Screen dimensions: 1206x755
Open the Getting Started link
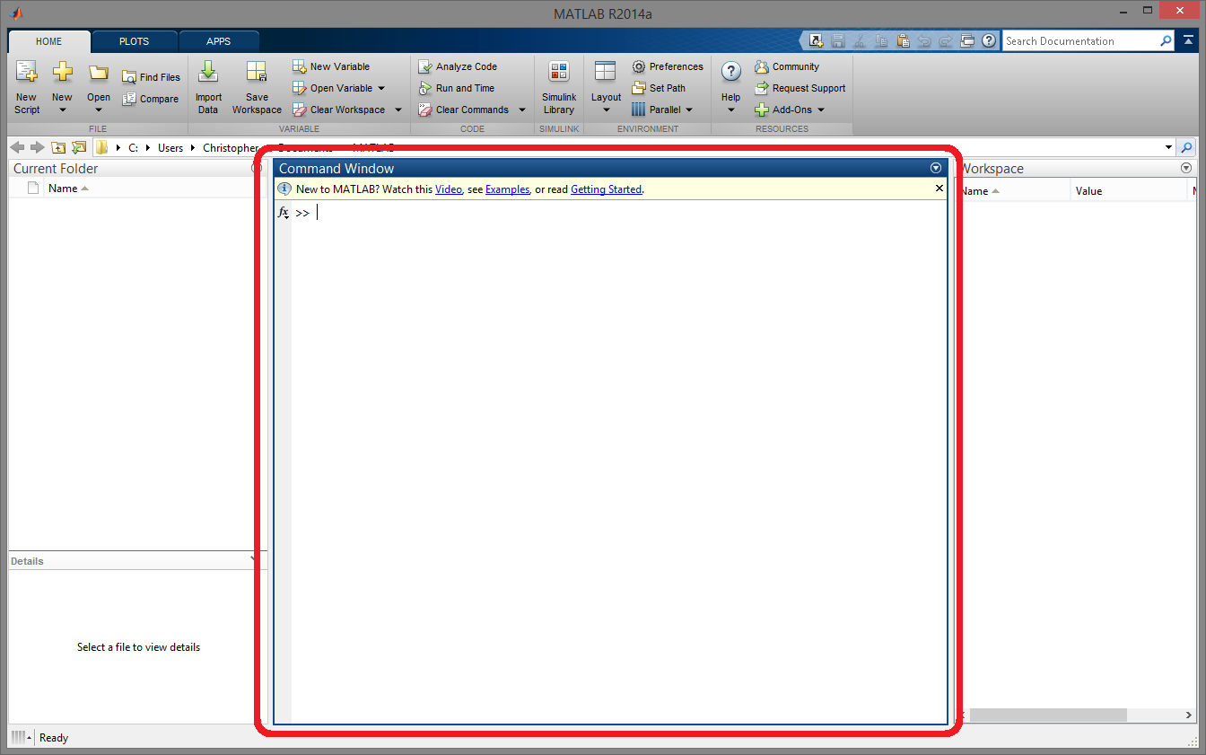coord(607,189)
